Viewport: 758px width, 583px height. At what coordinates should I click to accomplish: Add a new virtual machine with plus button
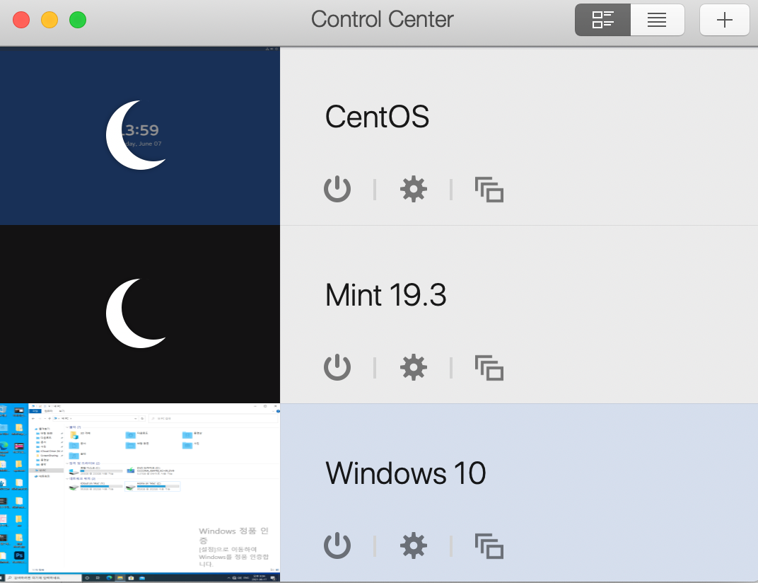(x=724, y=20)
